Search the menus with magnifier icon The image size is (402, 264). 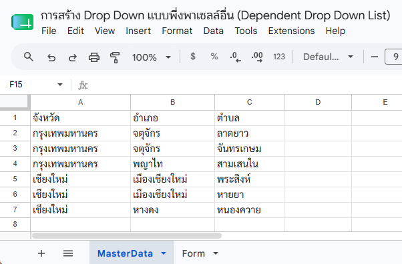[29, 57]
